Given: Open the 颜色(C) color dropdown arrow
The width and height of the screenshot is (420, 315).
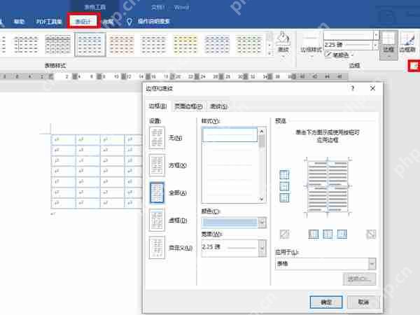Looking at the screenshot, I should (262, 223).
